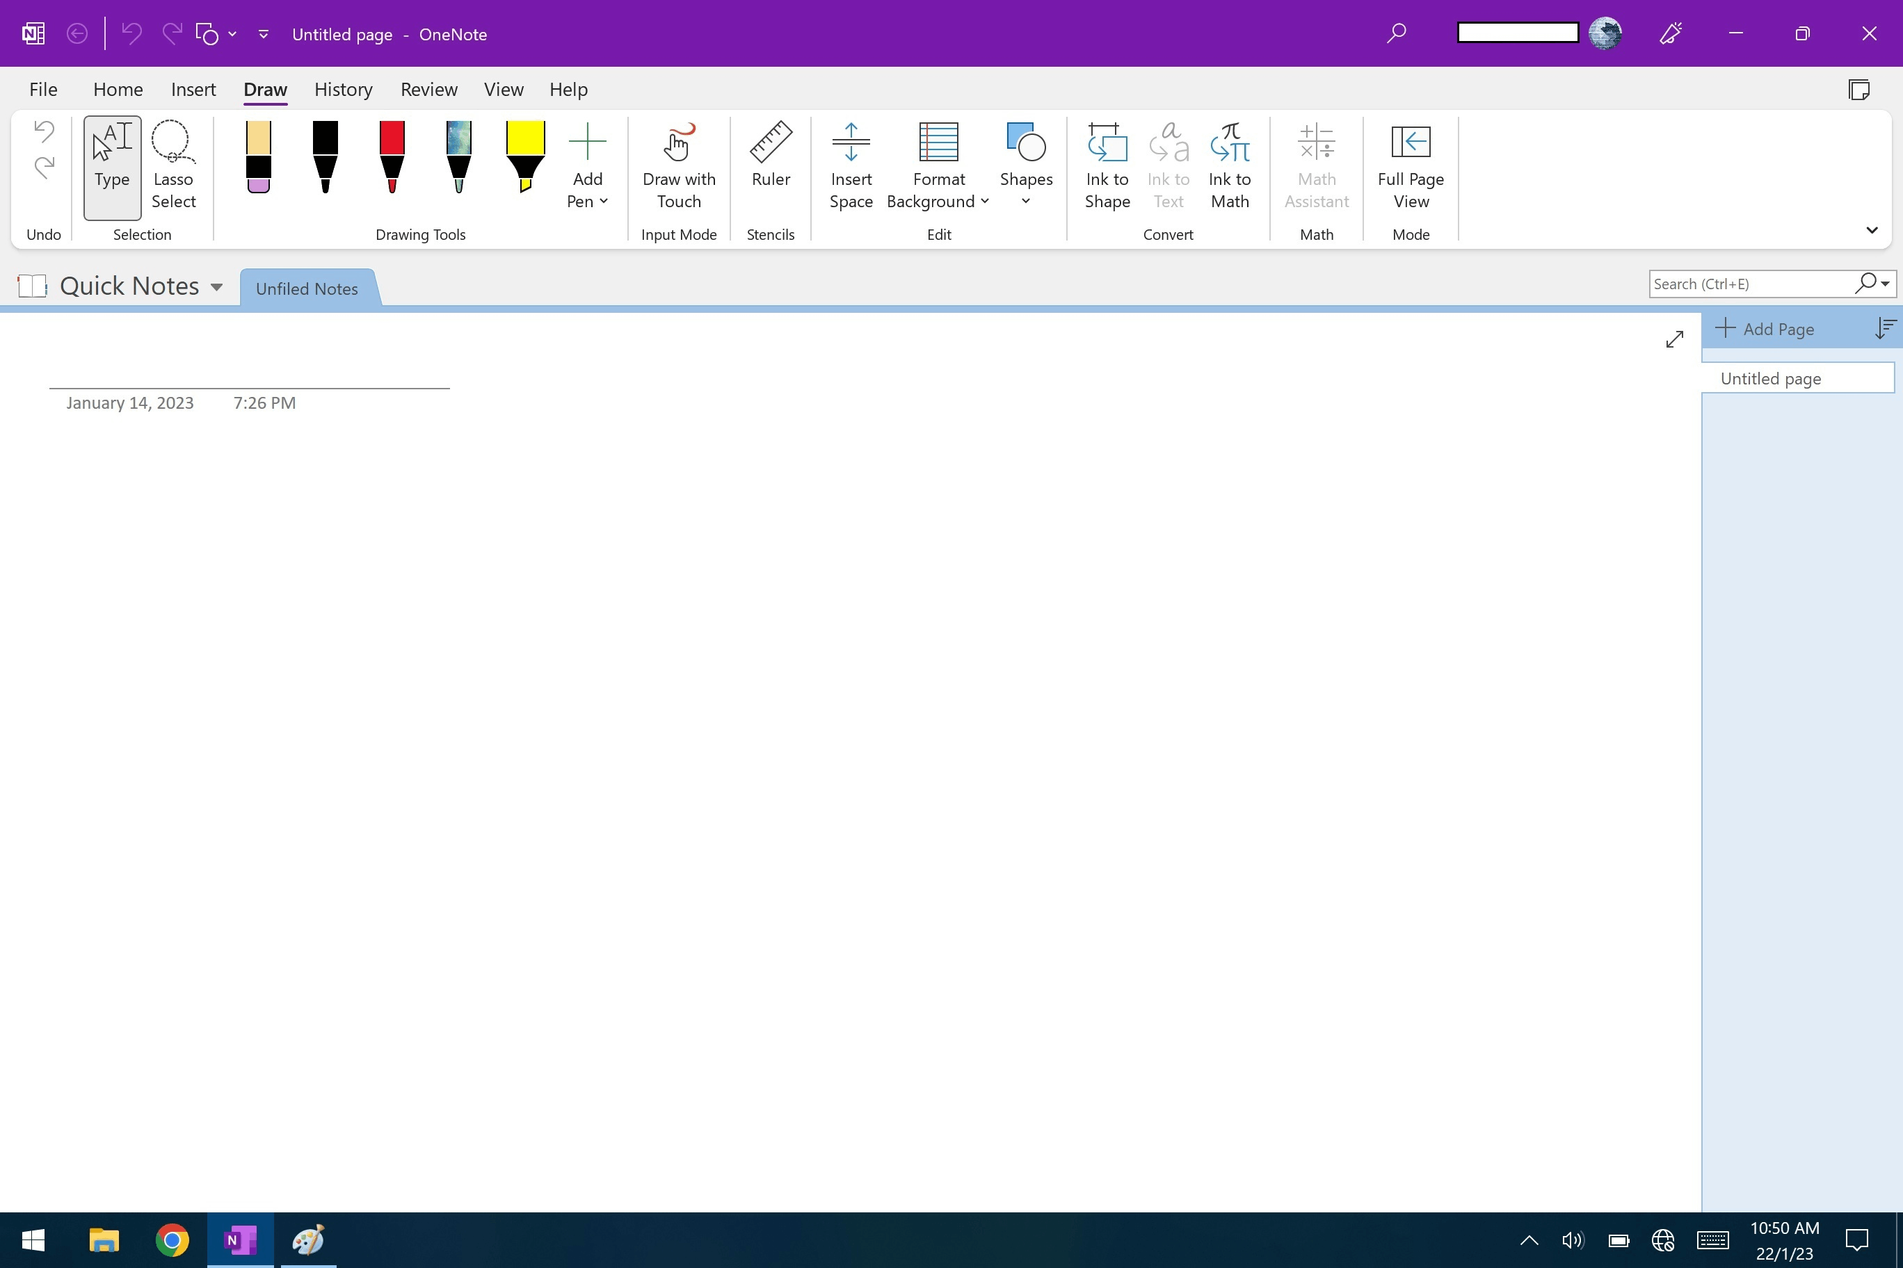Screen dimensions: 1903x1268
Task: Open the History ribbon tab
Action: click(343, 90)
